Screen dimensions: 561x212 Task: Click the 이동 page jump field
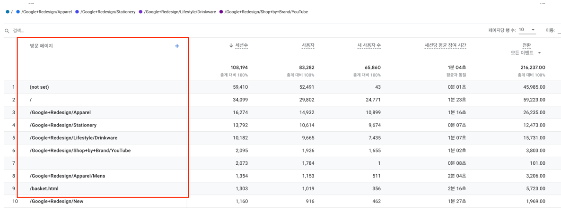(559, 30)
